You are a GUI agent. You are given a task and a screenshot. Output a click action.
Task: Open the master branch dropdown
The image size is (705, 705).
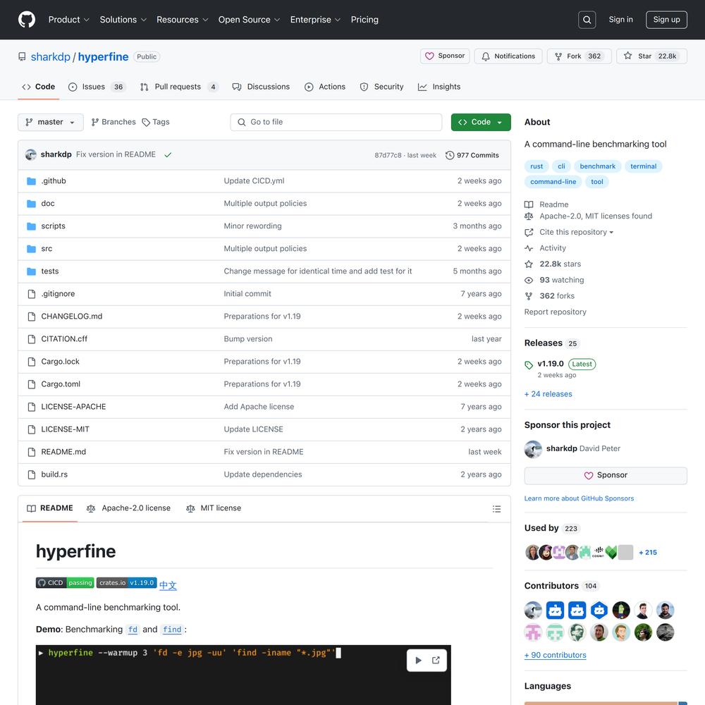tap(51, 122)
